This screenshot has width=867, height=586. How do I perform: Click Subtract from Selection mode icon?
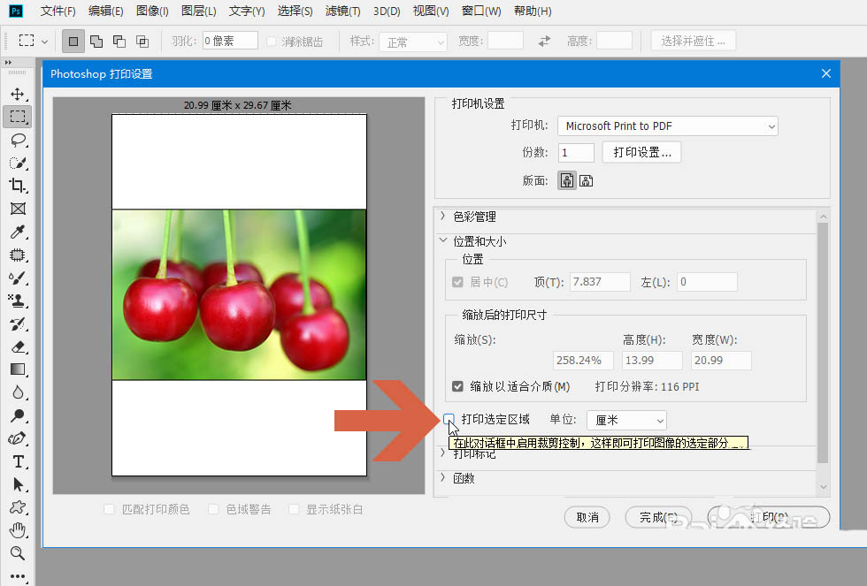119,41
